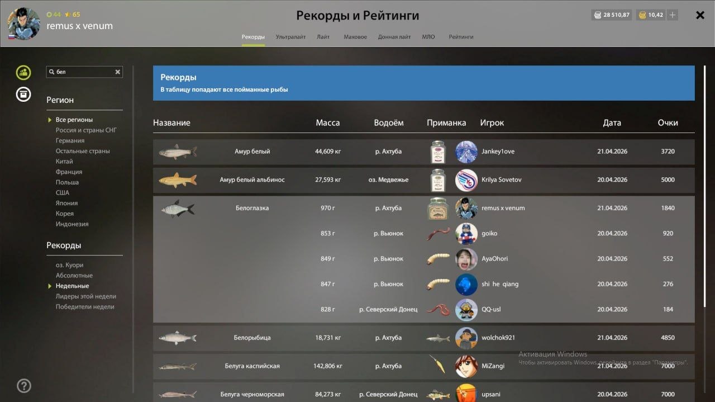Add gold coins with the plus button
The width and height of the screenshot is (715, 402).
point(673,15)
